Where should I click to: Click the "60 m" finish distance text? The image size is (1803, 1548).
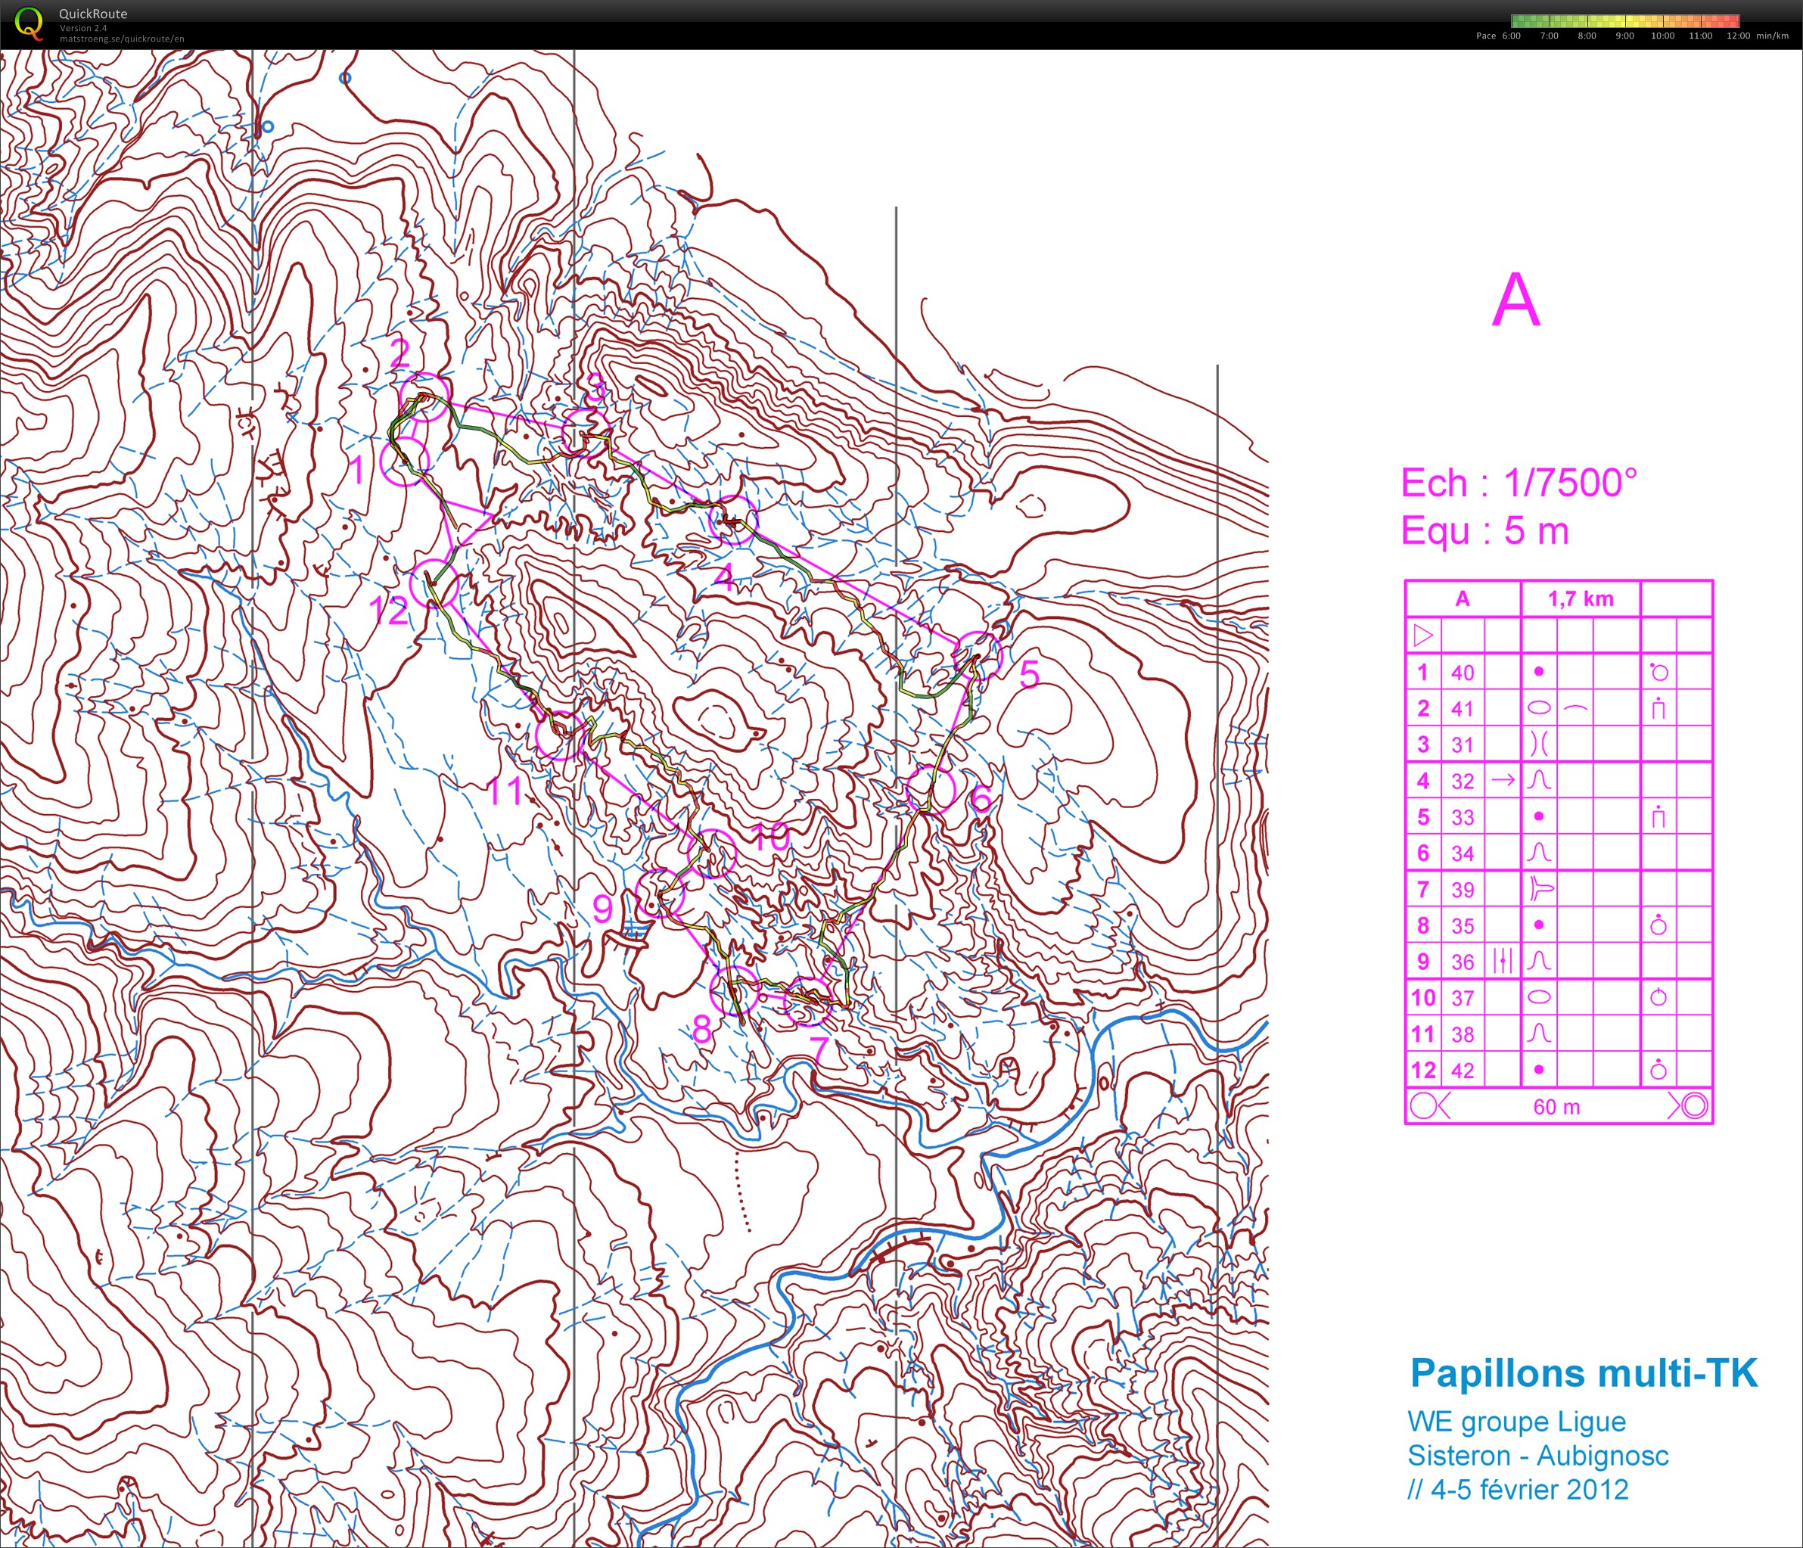(x=1557, y=1107)
